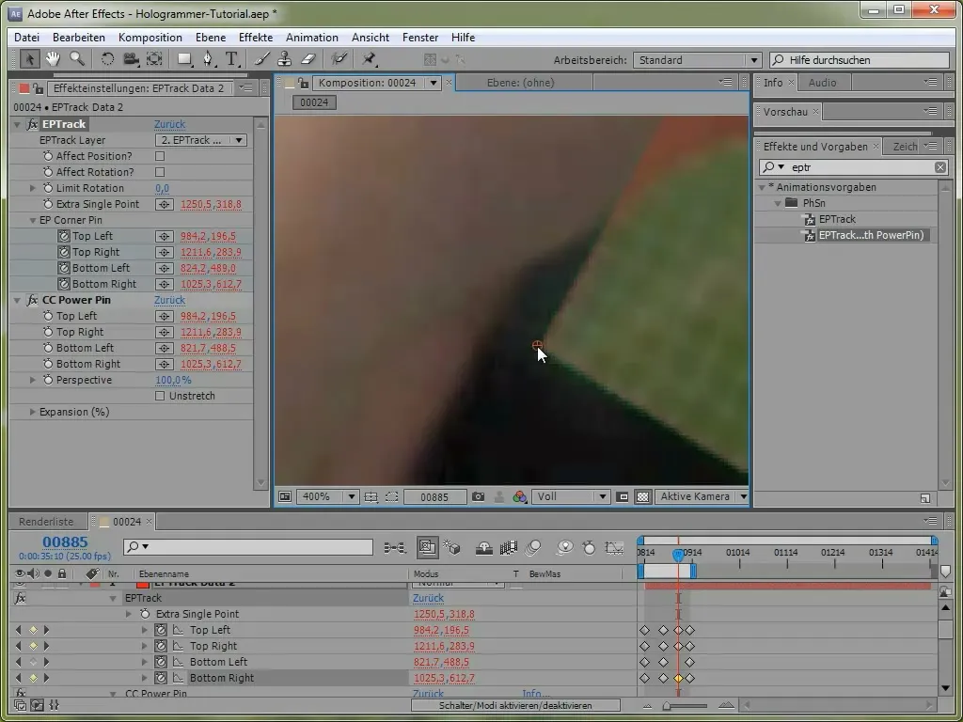Select the Pan Behind anchor point tool
Viewport: 963px width, 722px height.
coord(154,59)
